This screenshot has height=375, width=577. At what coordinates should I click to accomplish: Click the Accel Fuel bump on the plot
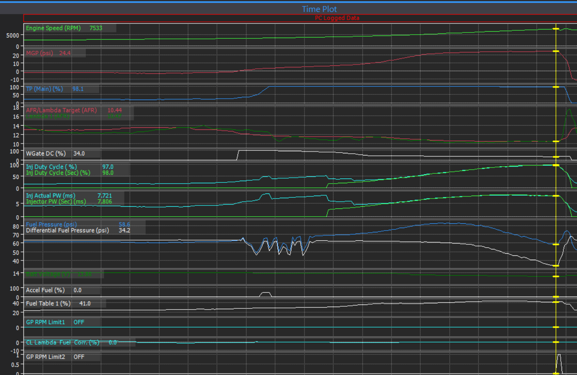tap(265, 294)
